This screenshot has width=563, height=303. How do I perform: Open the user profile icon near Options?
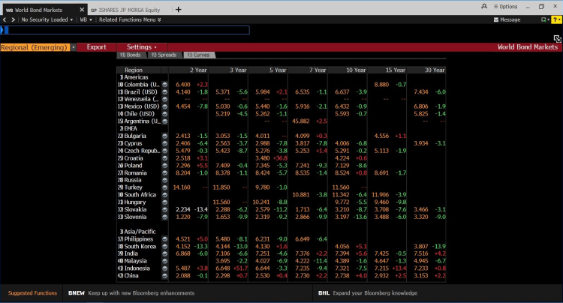pyautogui.click(x=484, y=7)
